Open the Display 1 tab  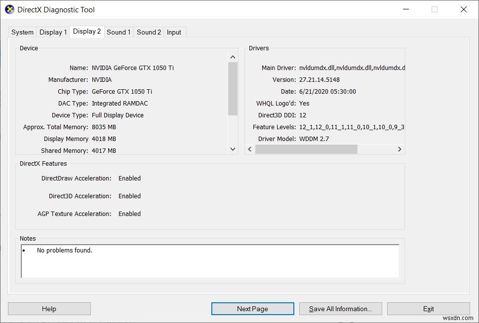point(53,32)
